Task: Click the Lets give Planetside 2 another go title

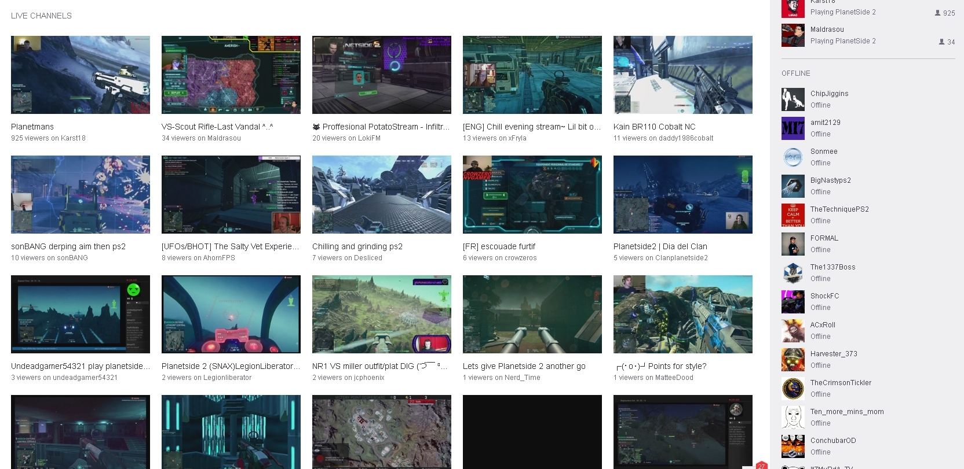Action: (x=524, y=366)
